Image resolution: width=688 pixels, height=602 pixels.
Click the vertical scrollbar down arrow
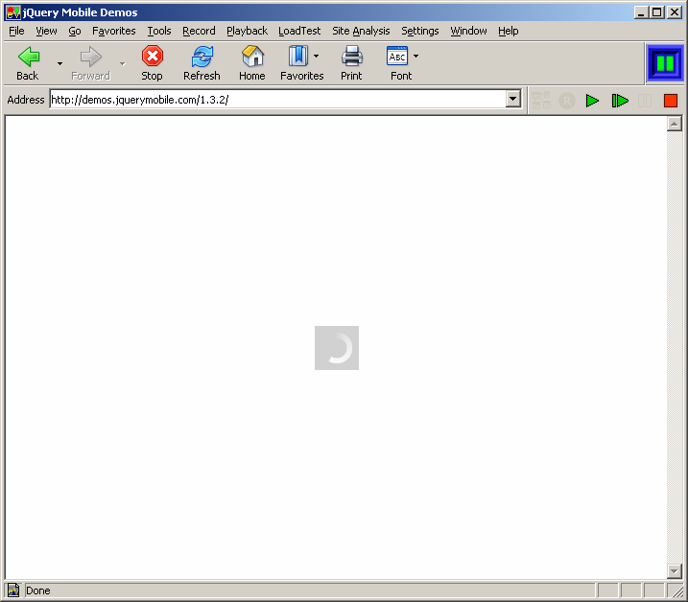(674, 570)
